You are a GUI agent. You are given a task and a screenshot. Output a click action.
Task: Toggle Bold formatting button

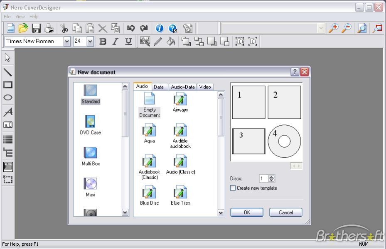pos(103,41)
